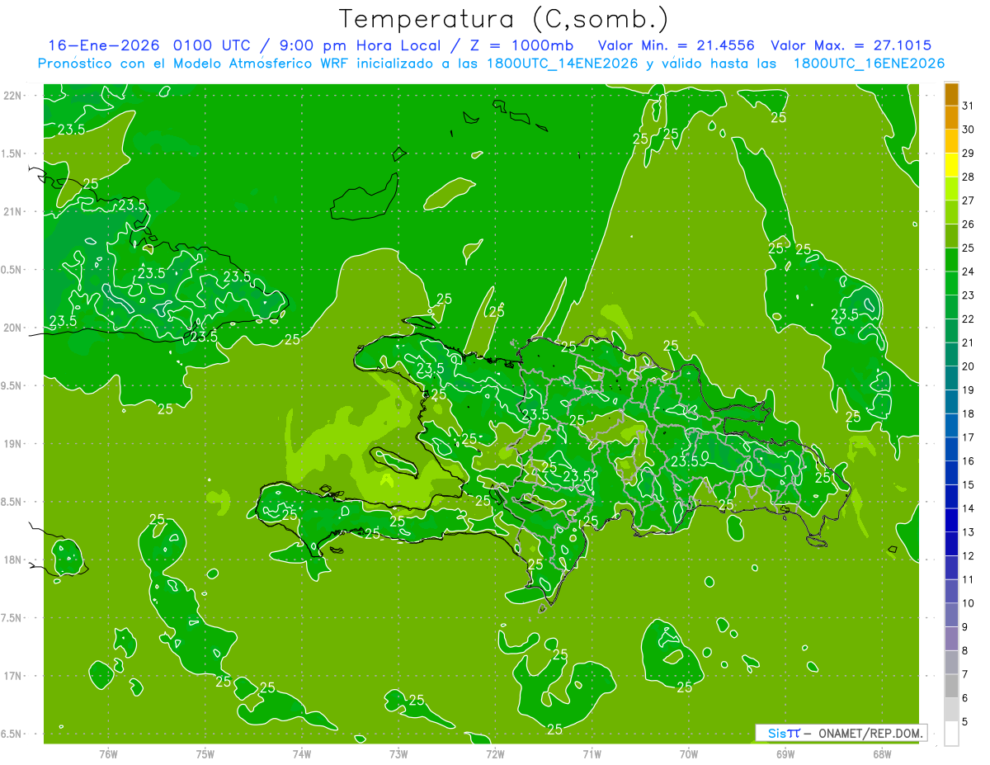Click the gray legend swatch between 6 and 7
The height and width of the screenshot is (765, 990).
click(951, 687)
